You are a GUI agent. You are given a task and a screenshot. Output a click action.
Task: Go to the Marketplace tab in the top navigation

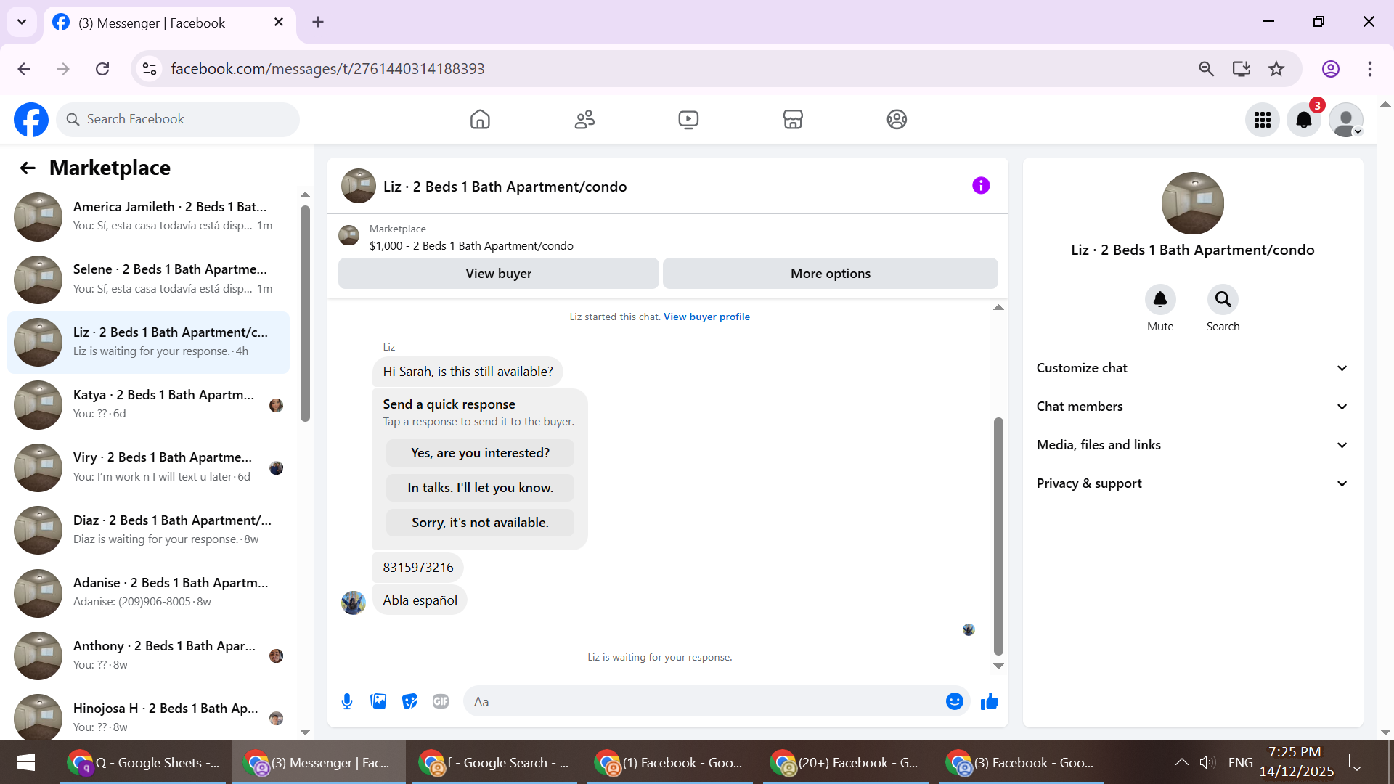pyautogui.click(x=792, y=120)
